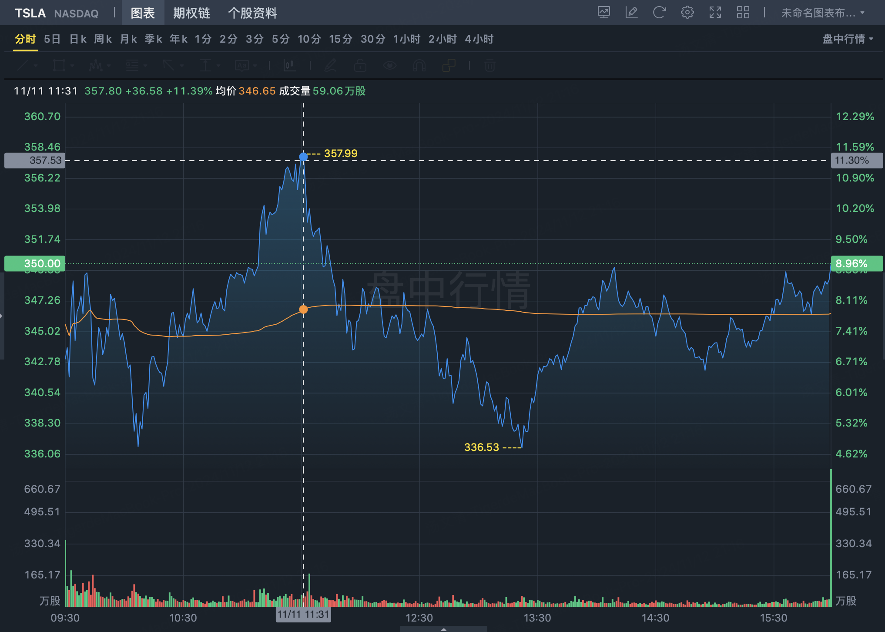The image size is (885, 632).
Task: Open the 盘中行情 session dropdown
Action: tap(847, 39)
